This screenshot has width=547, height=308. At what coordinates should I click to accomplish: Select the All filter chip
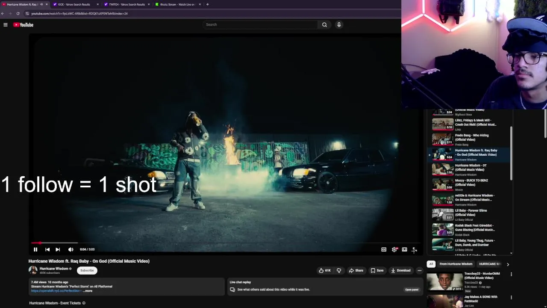431,264
